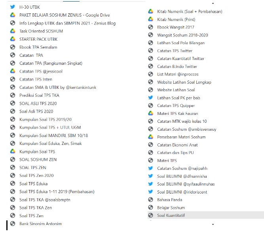Click globe icon beside Bank Sinonim Antonim
This screenshot has height=233, width=264.
13,224
